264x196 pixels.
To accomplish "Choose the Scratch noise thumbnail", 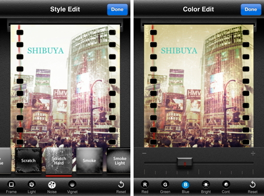I will click(x=28, y=160).
